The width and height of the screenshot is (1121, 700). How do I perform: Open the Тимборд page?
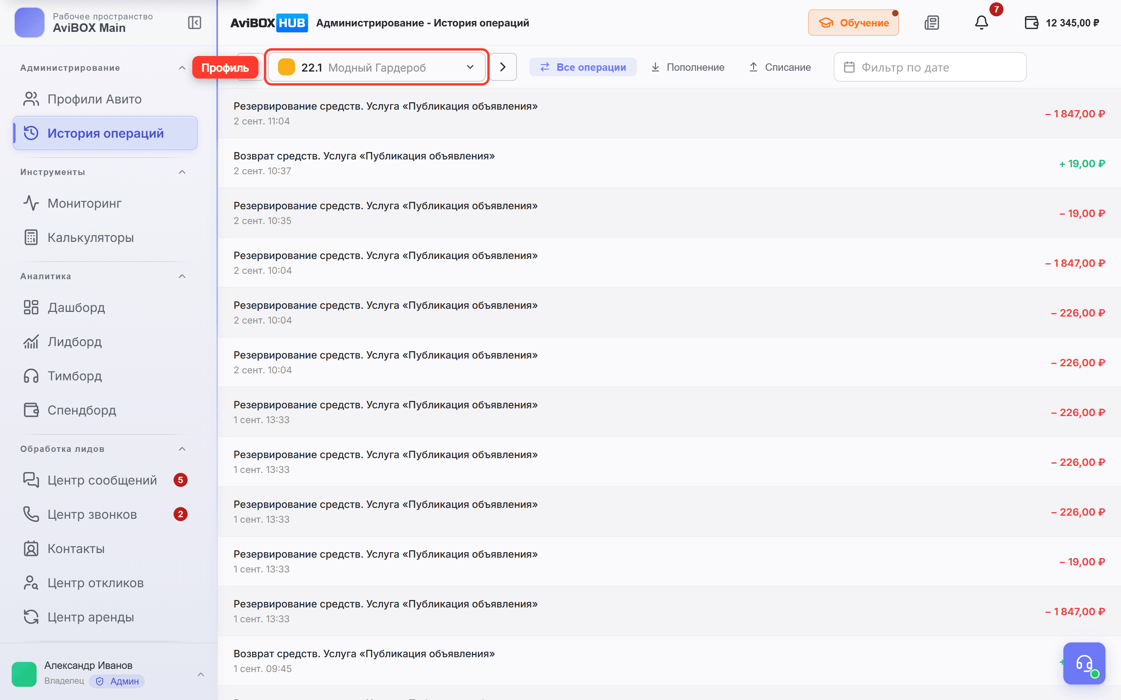point(105,376)
